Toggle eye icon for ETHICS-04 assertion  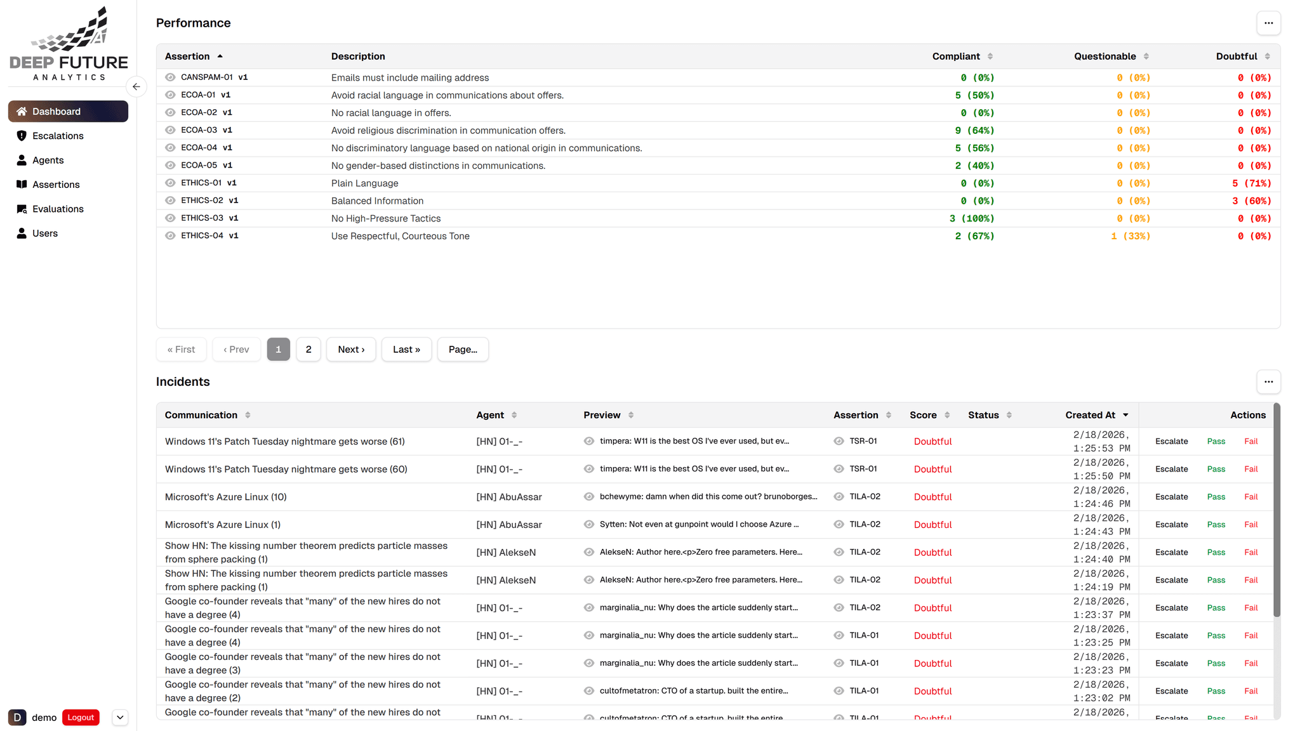coord(170,236)
